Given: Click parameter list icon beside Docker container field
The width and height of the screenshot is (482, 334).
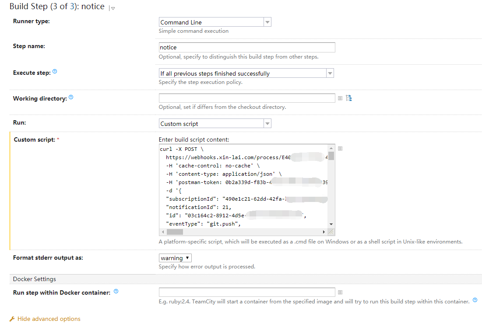Looking at the screenshot, I should click(340, 292).
